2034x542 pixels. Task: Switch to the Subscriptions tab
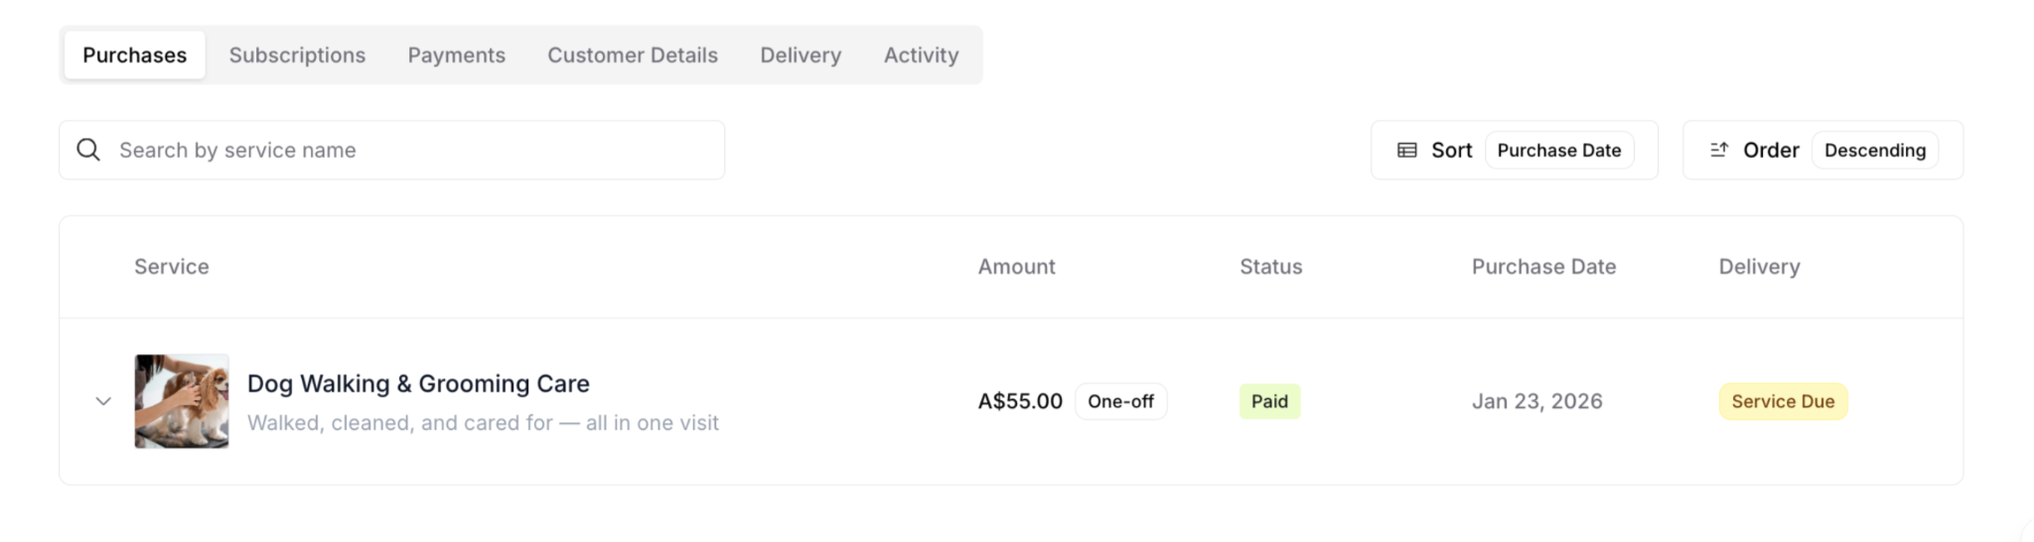click(x=297, y=56)
